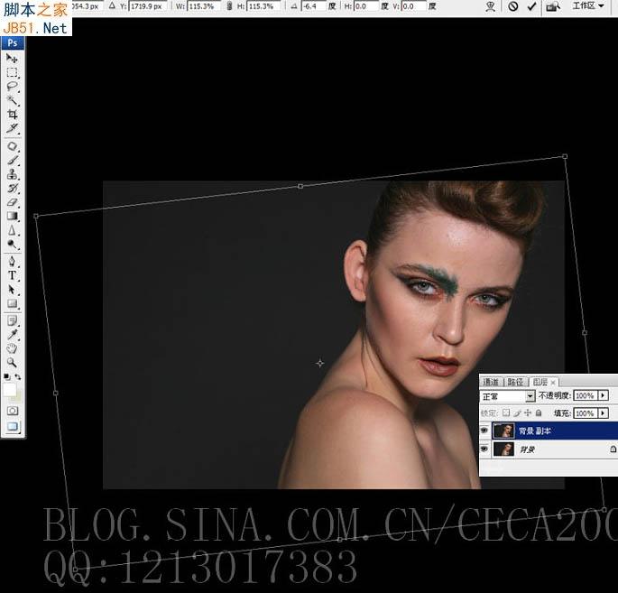Select the Slice tool
The width and height of the screenshot is (618, 593).
(x=12, y=128)
